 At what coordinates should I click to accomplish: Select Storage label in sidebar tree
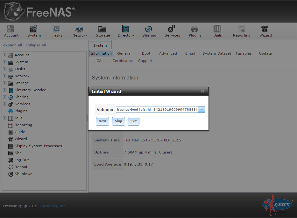point(22,83)
